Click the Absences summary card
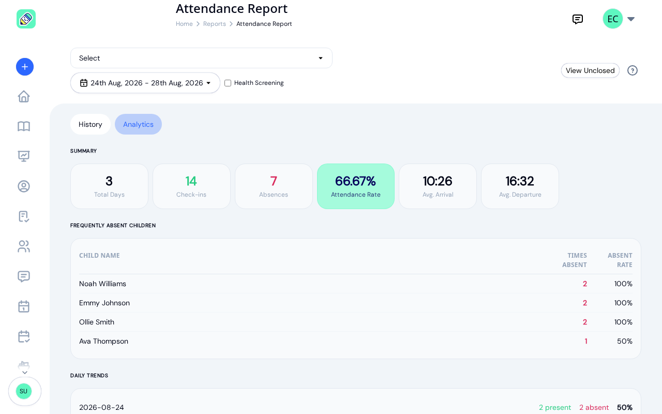This screenshot has width=662, height=414. coord(274,186)
